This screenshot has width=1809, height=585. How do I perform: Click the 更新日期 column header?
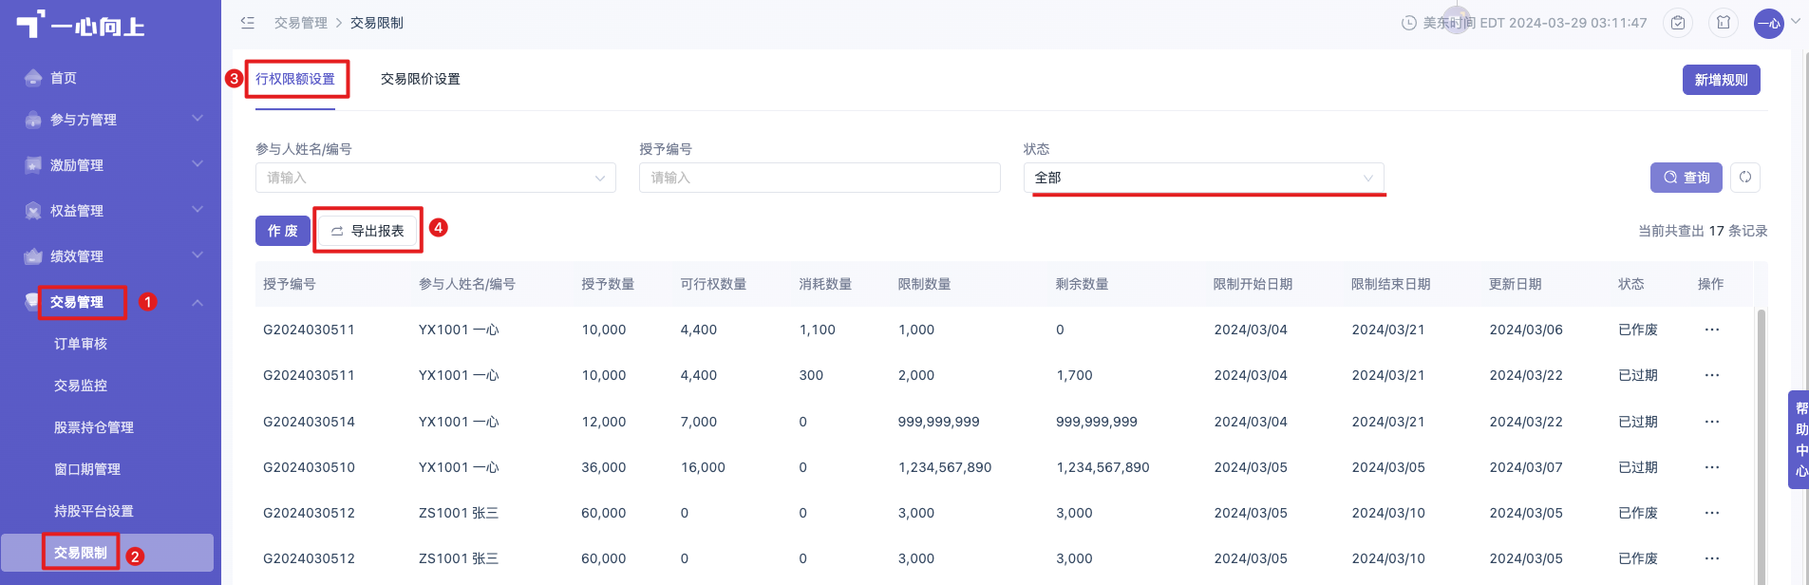[x=1515, y=284]
